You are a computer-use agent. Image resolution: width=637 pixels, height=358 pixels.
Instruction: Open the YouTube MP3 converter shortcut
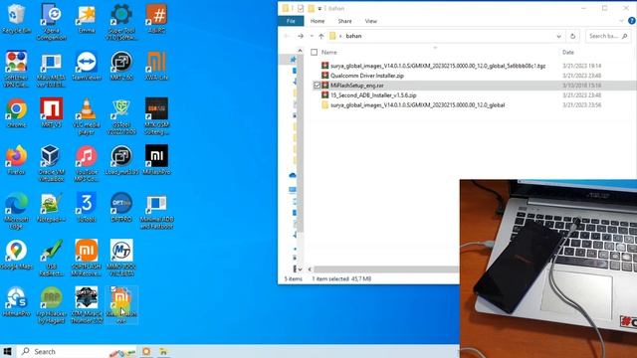(87, 163)
